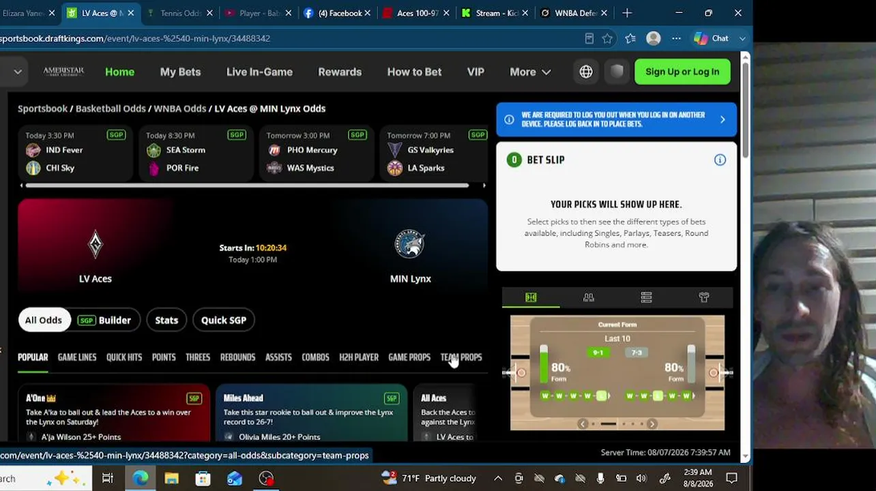Screen dimensions: 876x491
Task: Toggle the dark square icon beside the globe
Action: coord(617,72)
